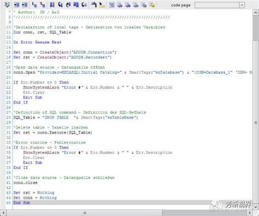Open the code page dropdown arrow

click(242, 5)
